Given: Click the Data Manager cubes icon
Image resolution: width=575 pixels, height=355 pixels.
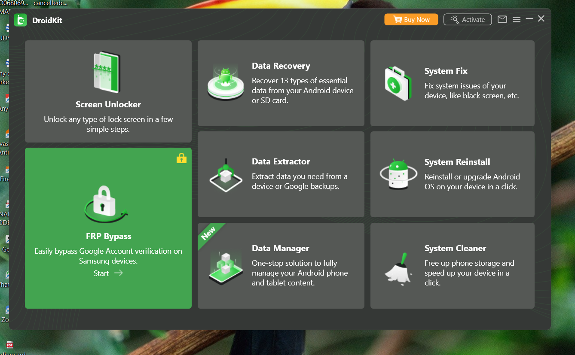Looking at the screenshot, I should click(x=226, y=267).
